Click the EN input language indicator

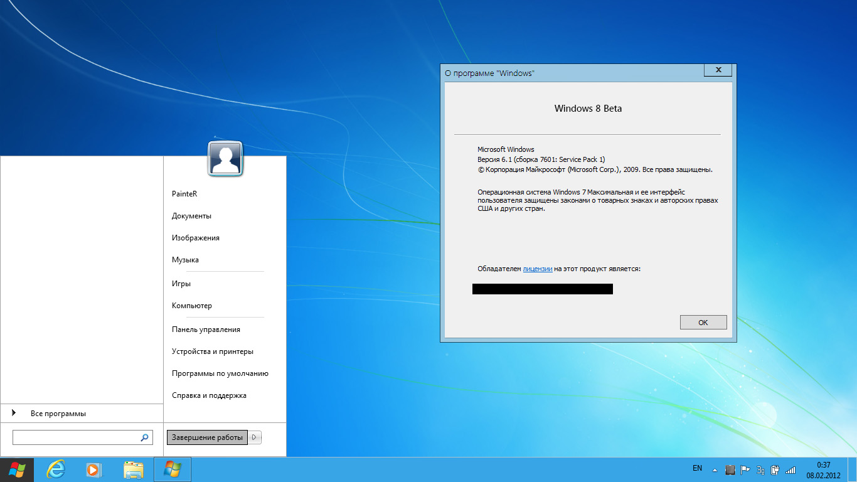click(x=697, y=468)
